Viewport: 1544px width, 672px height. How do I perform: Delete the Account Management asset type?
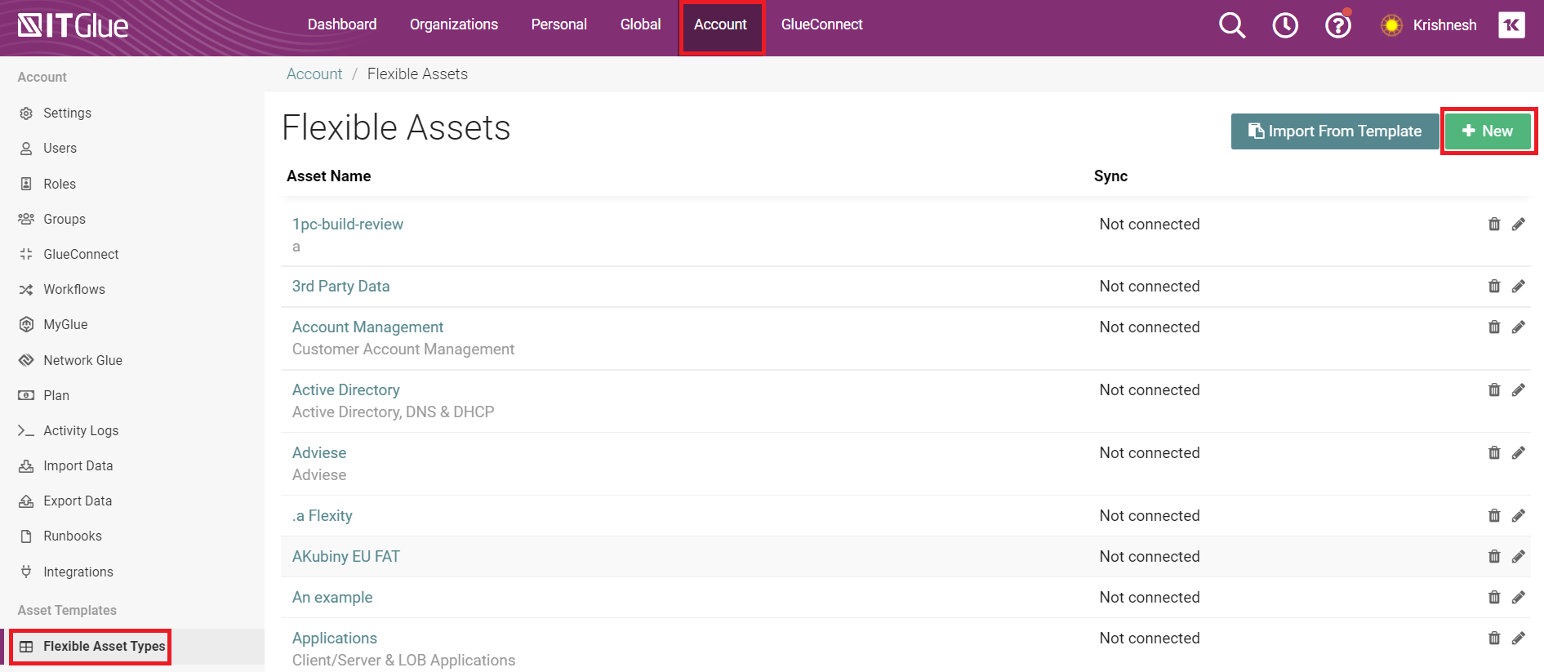pos(1494,327)
